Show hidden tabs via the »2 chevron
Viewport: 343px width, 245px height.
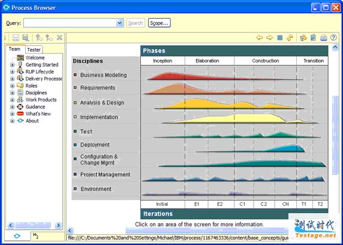coord(35,236)
